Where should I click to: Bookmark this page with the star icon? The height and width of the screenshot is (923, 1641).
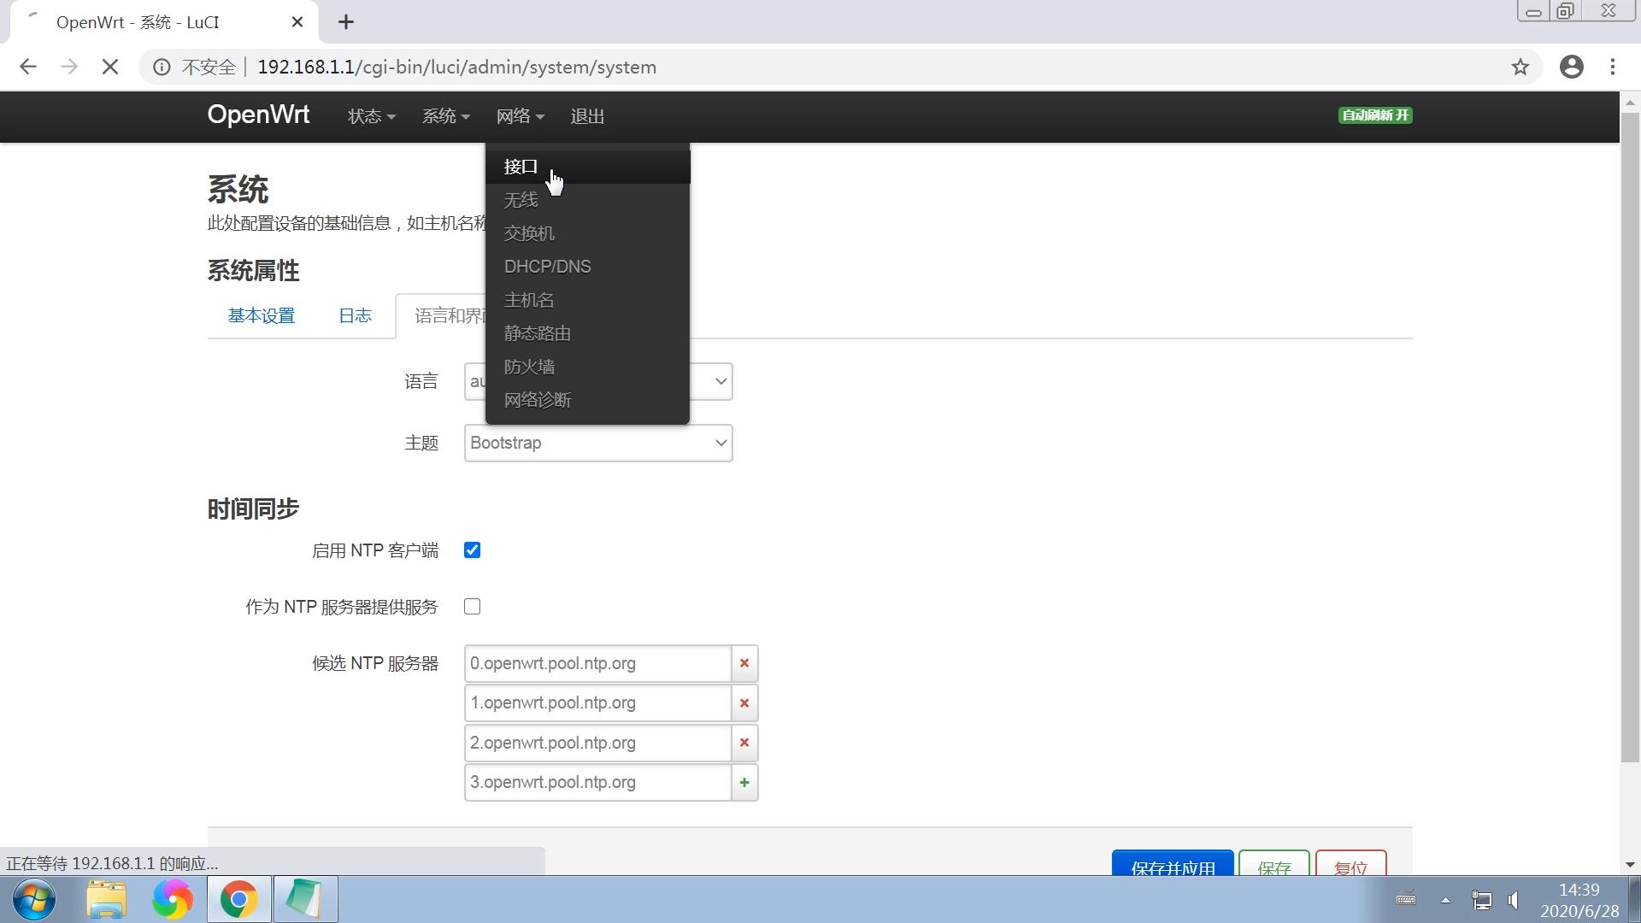1520,67
